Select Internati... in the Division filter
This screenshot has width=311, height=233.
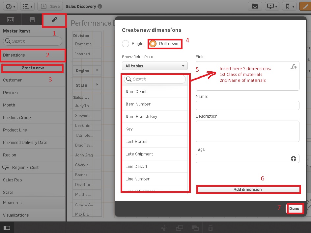tap(87, 54)
